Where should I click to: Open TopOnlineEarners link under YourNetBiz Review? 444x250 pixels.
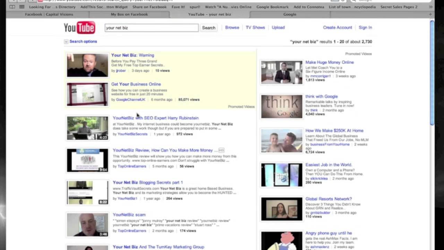point(132,166)
